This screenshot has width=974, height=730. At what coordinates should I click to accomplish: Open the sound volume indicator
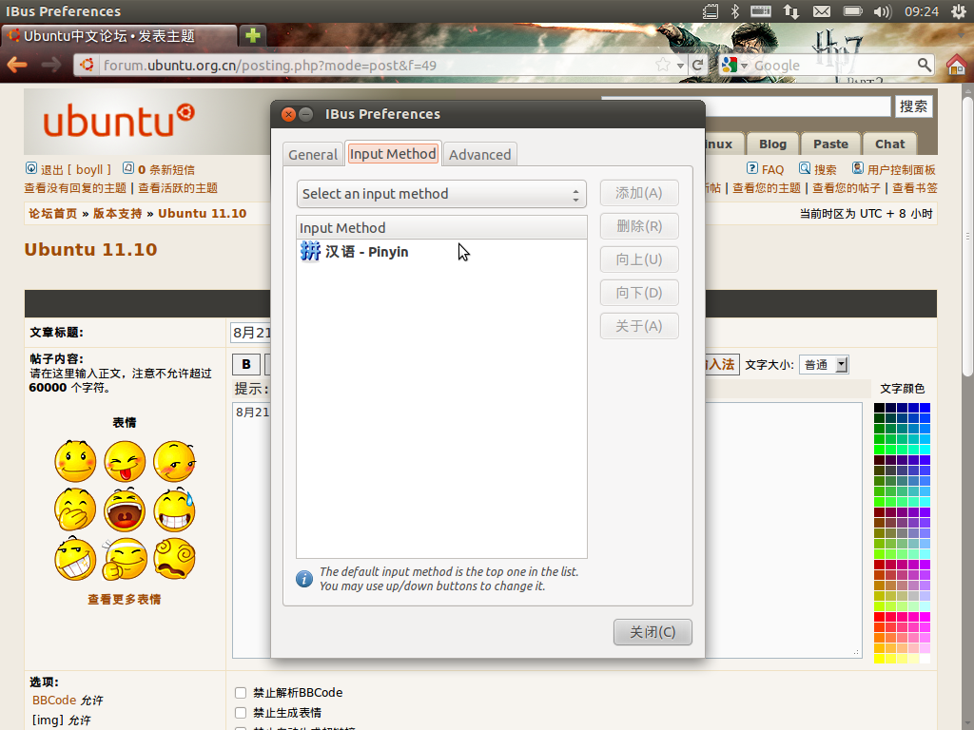point(882,11)
